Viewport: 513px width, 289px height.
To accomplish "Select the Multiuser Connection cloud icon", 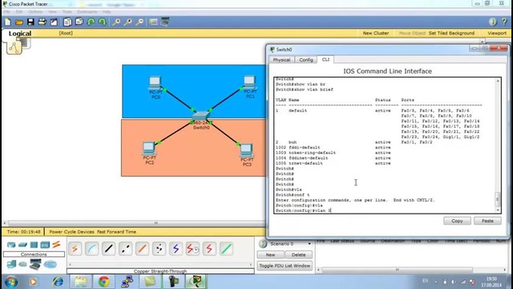I will (50, 264).
